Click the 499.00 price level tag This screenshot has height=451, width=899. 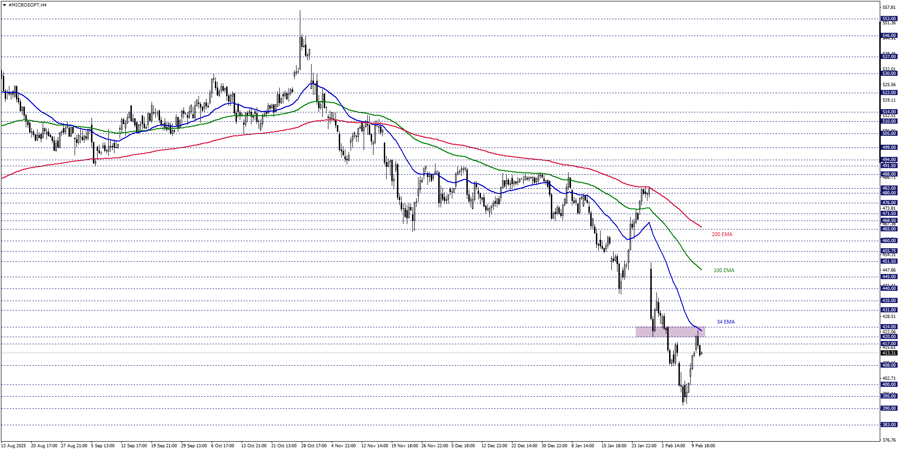point(889,148)
